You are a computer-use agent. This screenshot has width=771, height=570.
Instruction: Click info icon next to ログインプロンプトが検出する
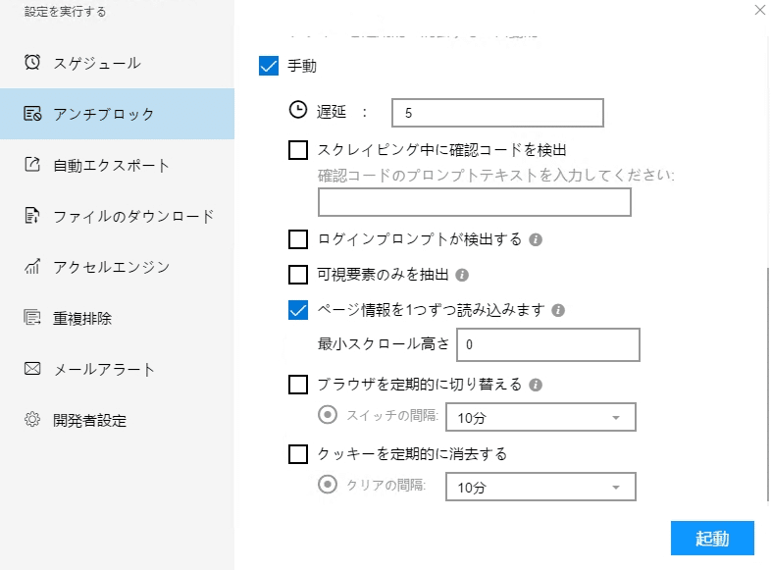pyautogui.click(x=537, y=239)
